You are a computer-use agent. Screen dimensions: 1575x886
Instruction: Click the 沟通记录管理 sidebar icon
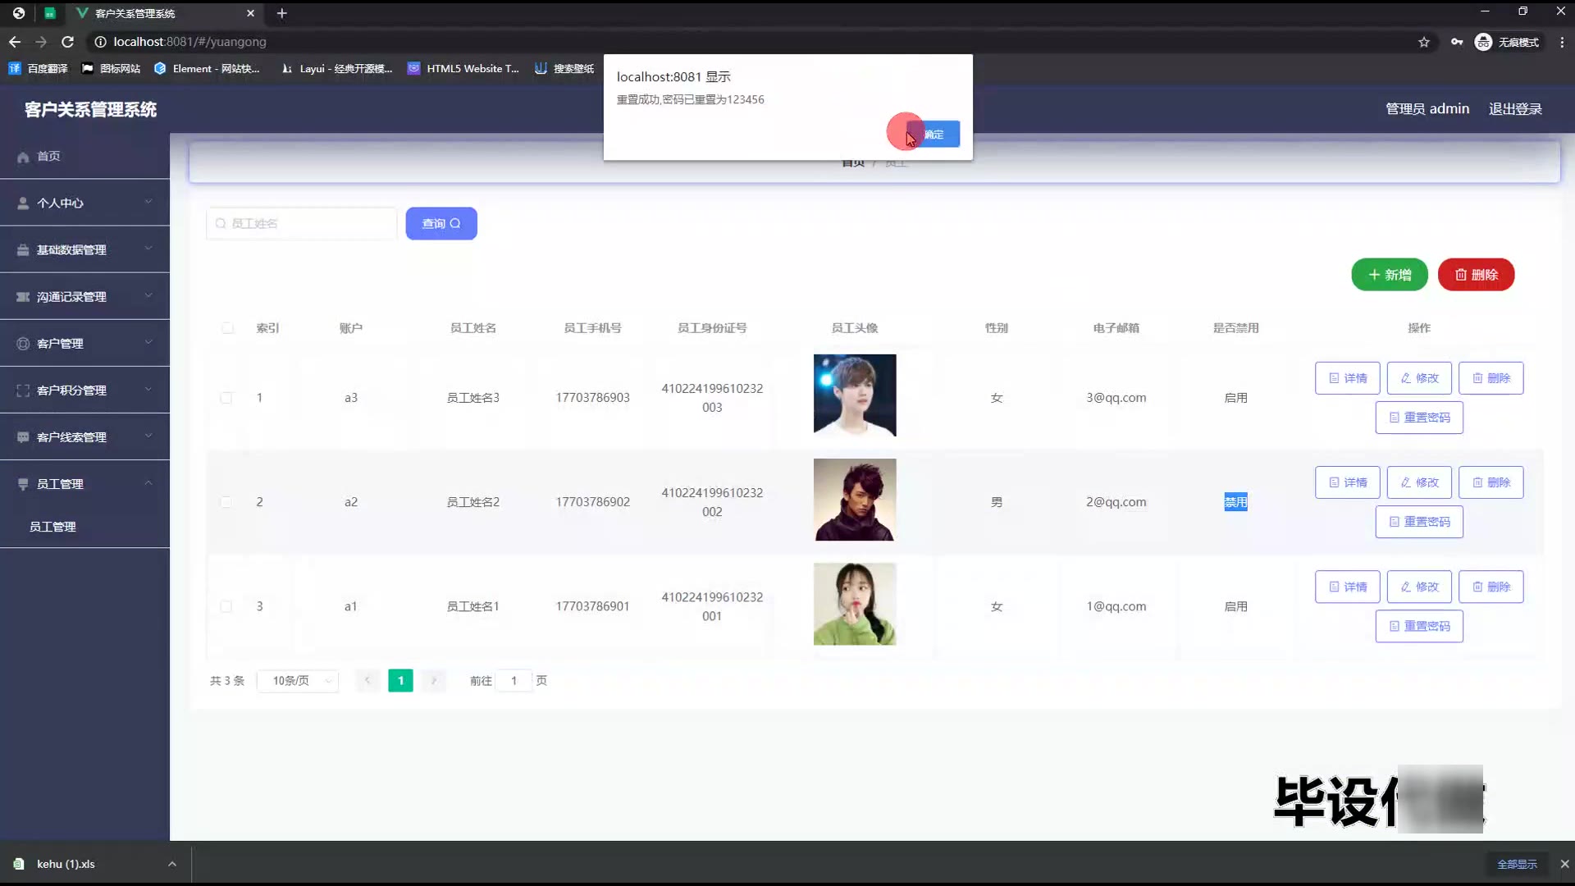pyautogui.click(x=23, y=297)
